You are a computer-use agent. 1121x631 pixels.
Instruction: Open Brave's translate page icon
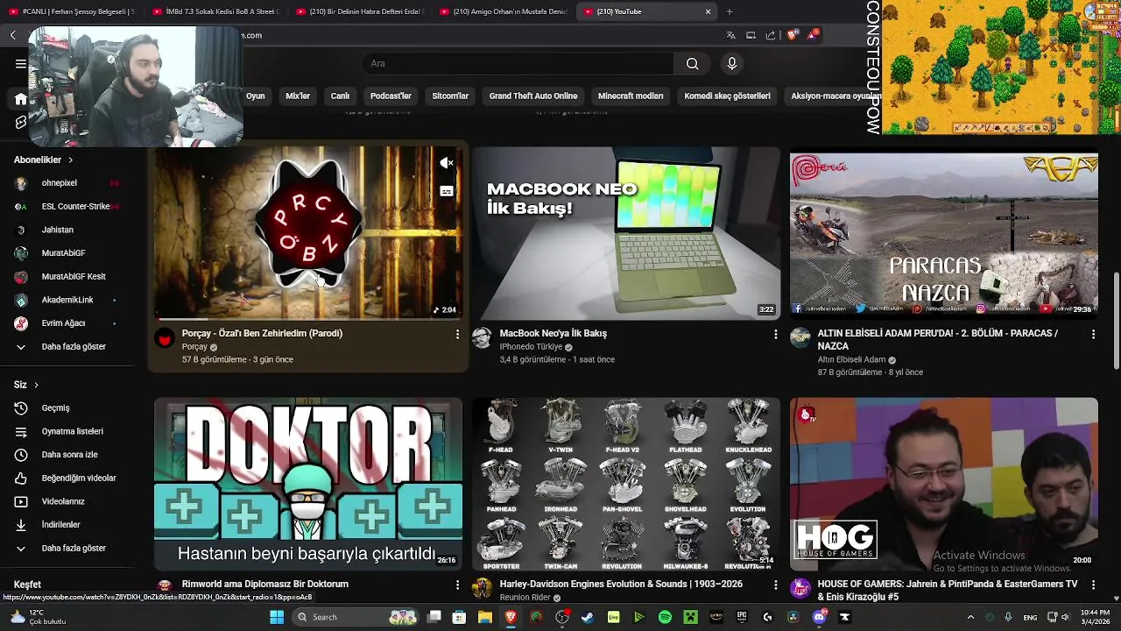(x=730, y=35)
